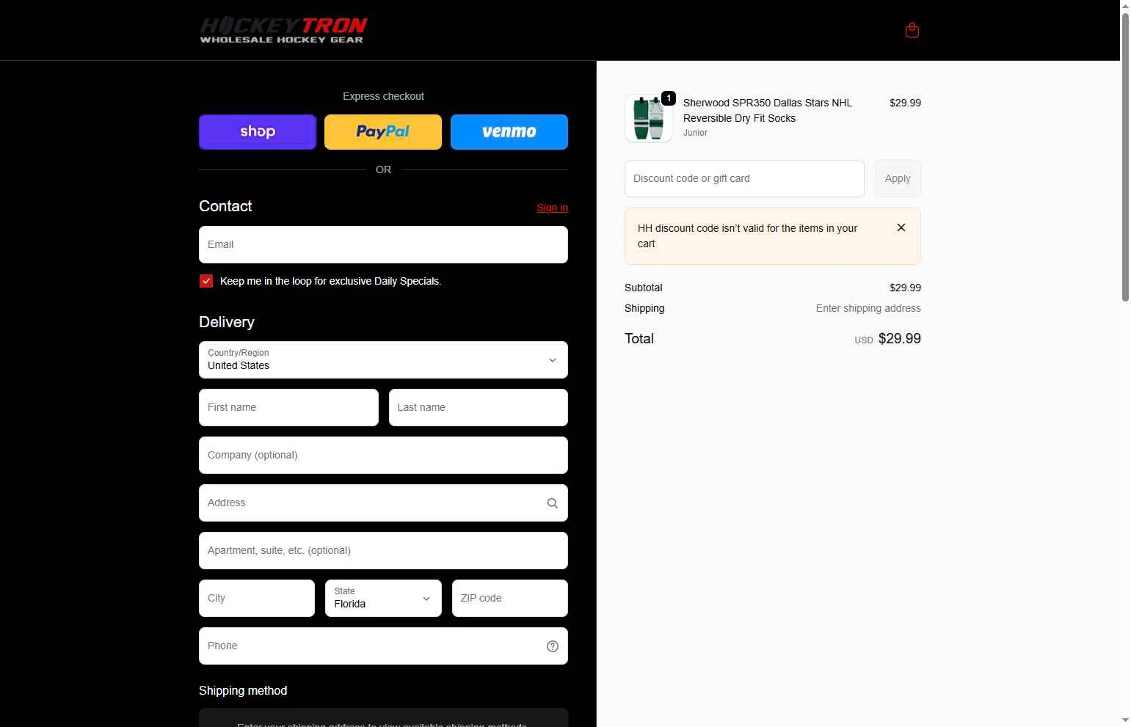Image resolution: width=1131 pixels, height=727 pixels.
Task: Click the scrollbar down arrow
Action: [x=1125, y=720]
